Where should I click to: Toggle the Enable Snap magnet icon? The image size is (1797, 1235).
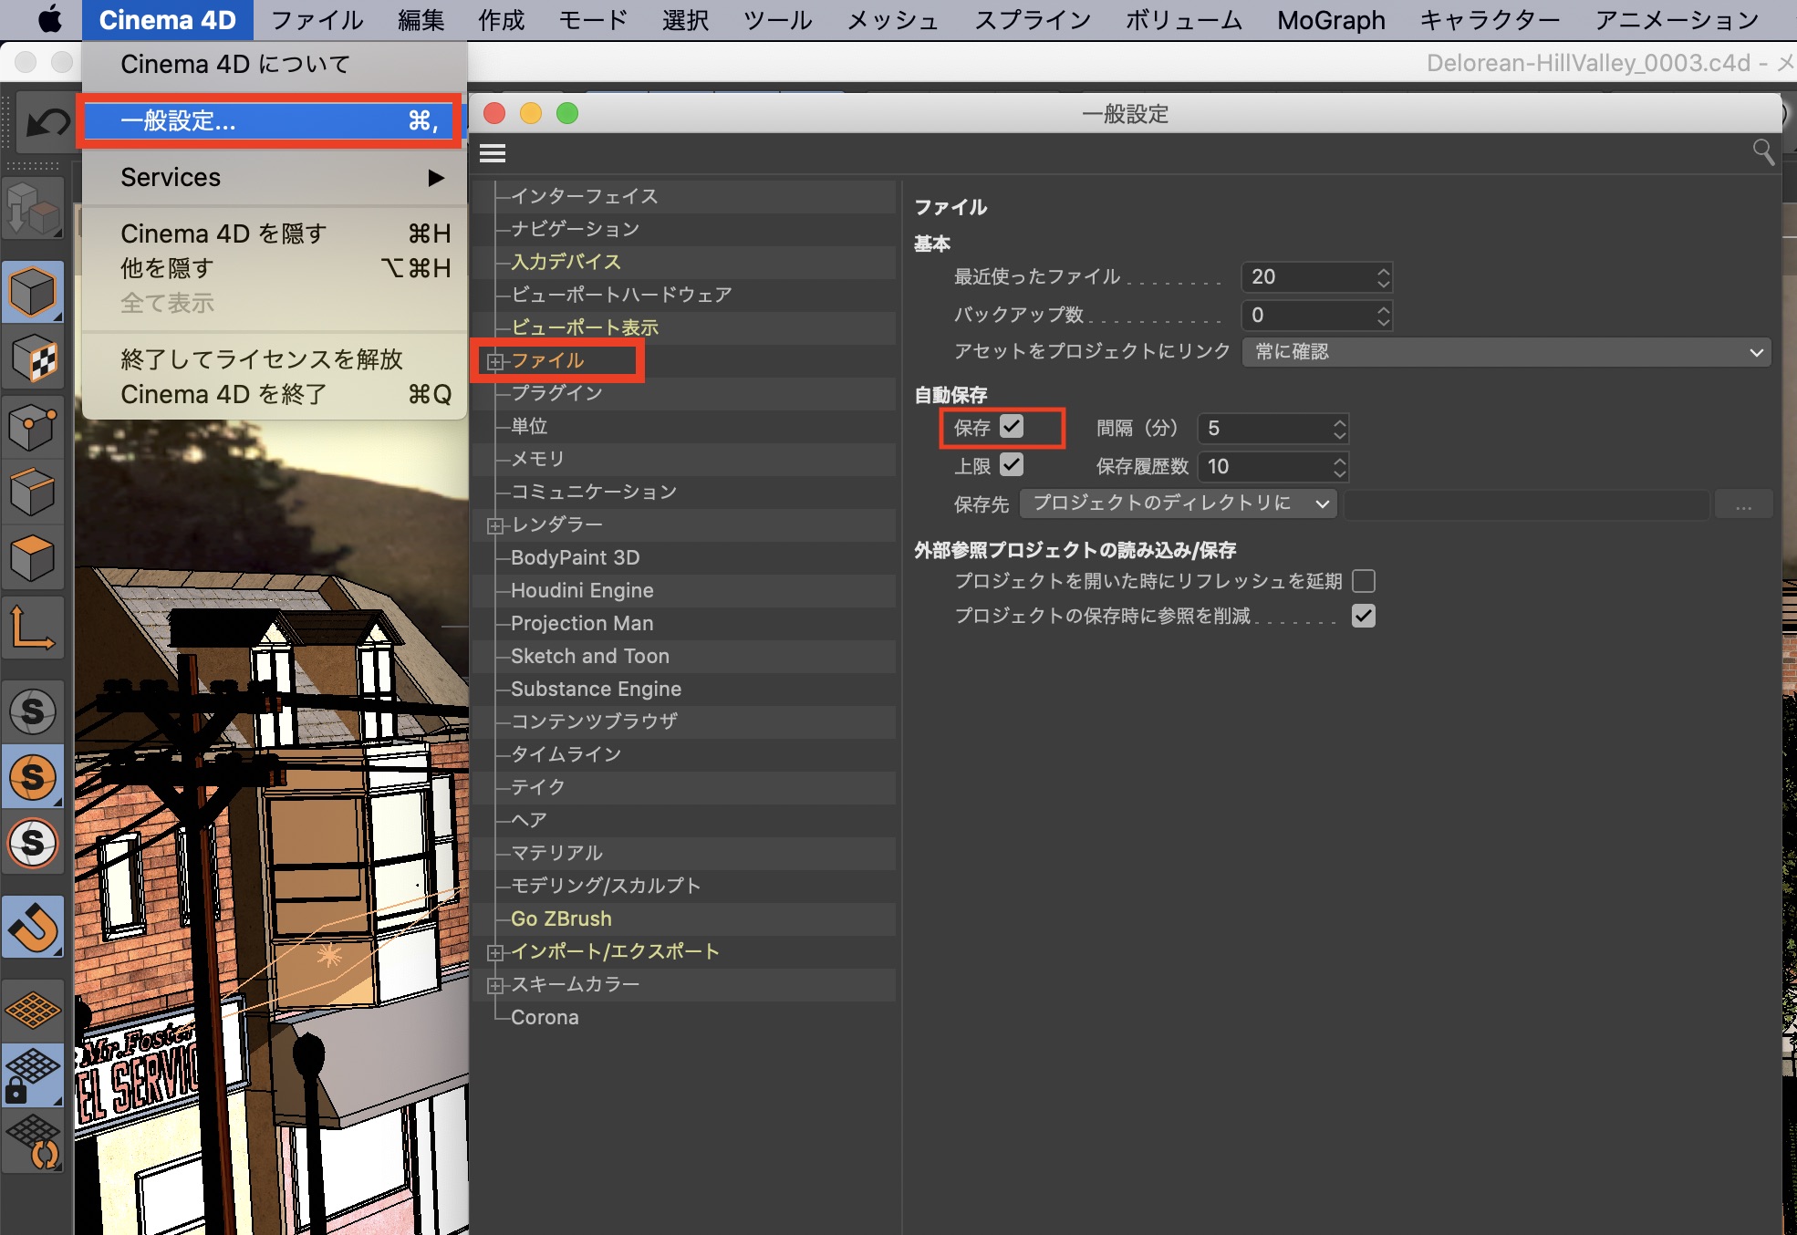click(33, 928)
